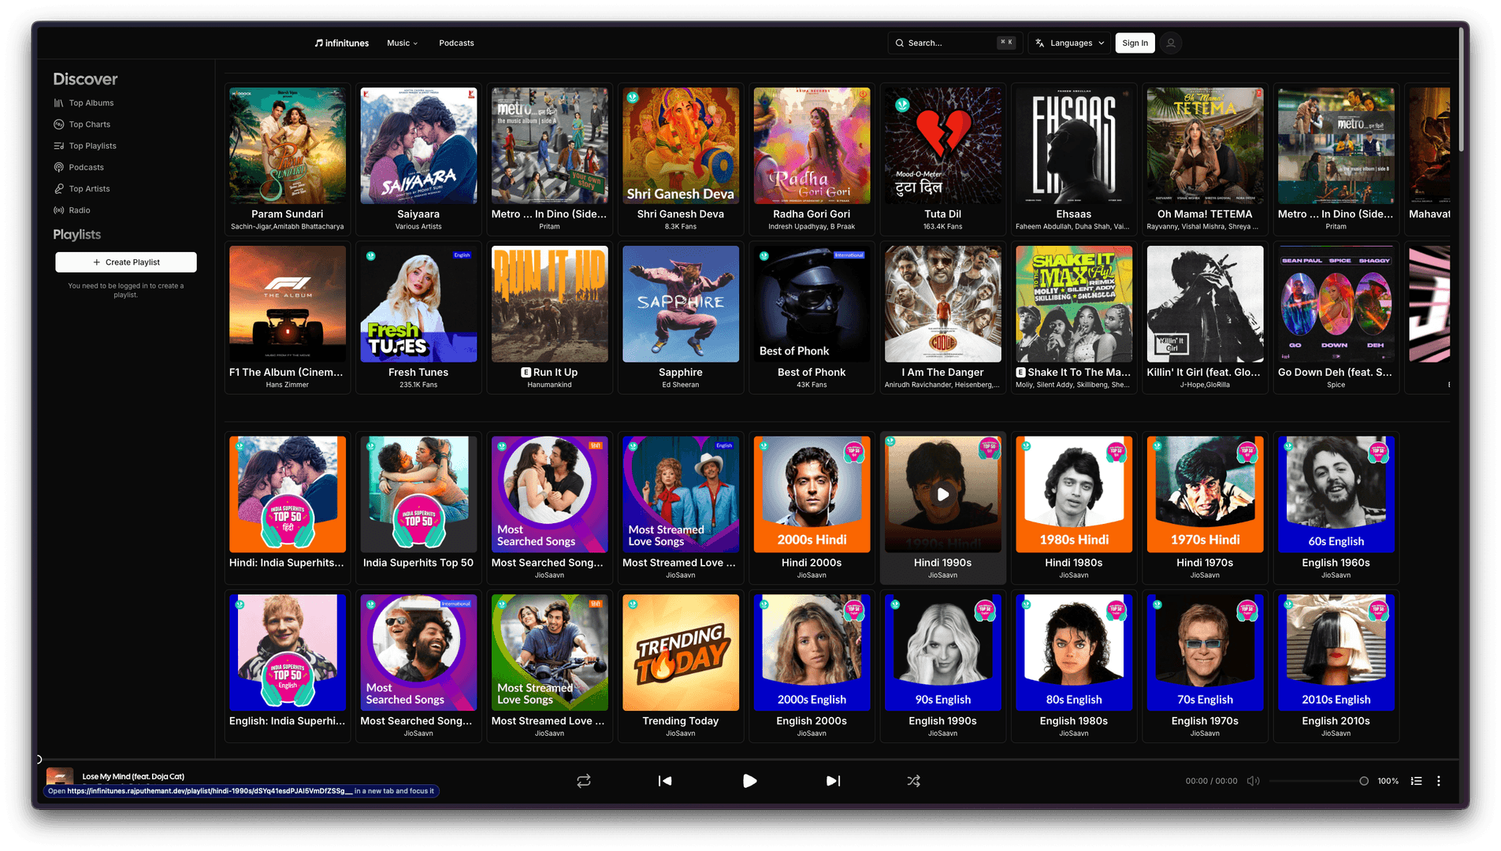Open English 2010s playlist
This screenshot has height=851, width=1501.
1336,653
